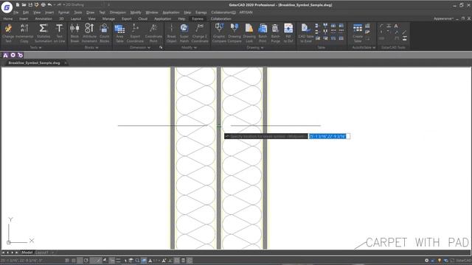Expand the Blocks ribbon panel

pos(91,47)
